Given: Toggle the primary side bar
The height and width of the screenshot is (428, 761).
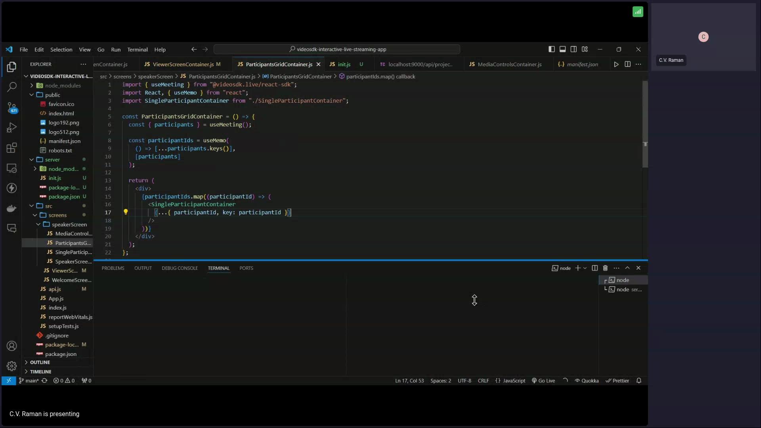Looking at the screenshot, I should point(551,49).
